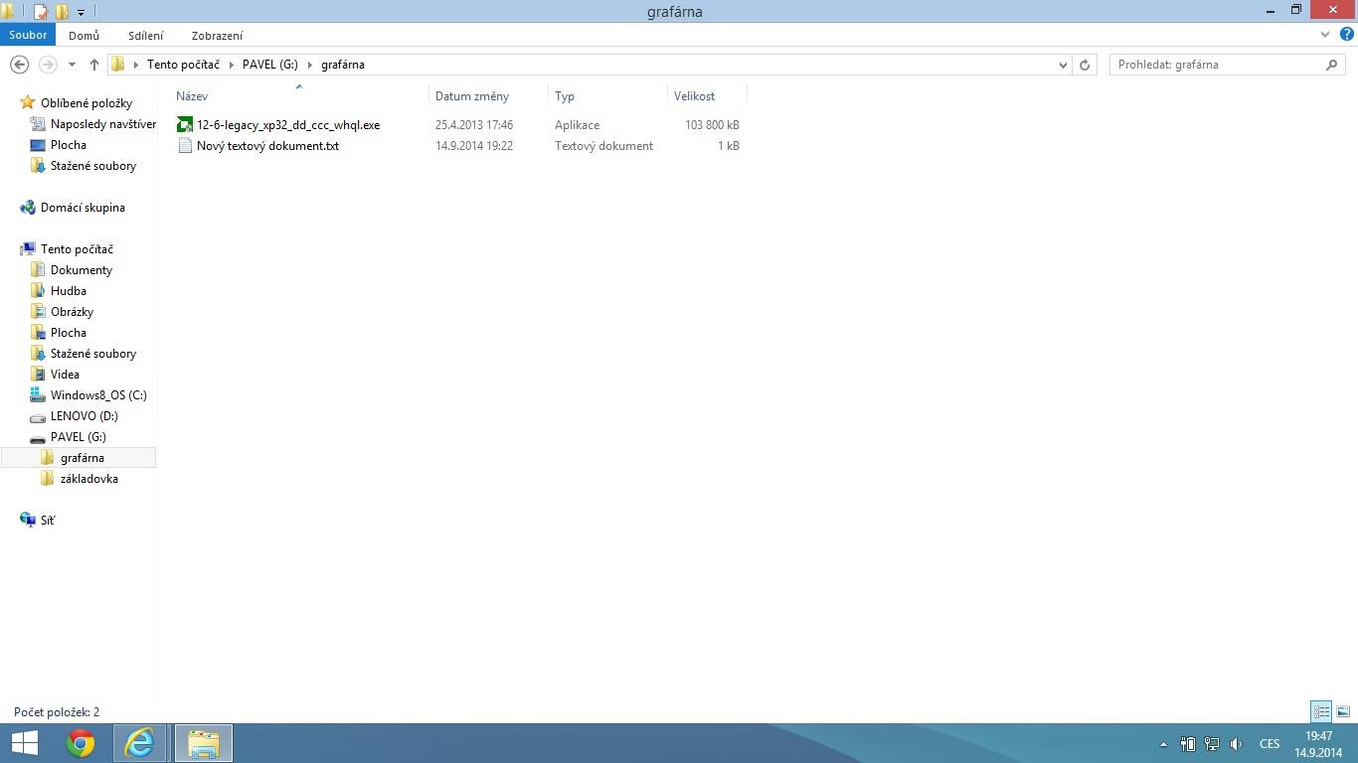Image resolution: width=1358 pixels, height=763 pixels.
Task: Click the search magnifier icon
Action: (x=1333, y=65)
